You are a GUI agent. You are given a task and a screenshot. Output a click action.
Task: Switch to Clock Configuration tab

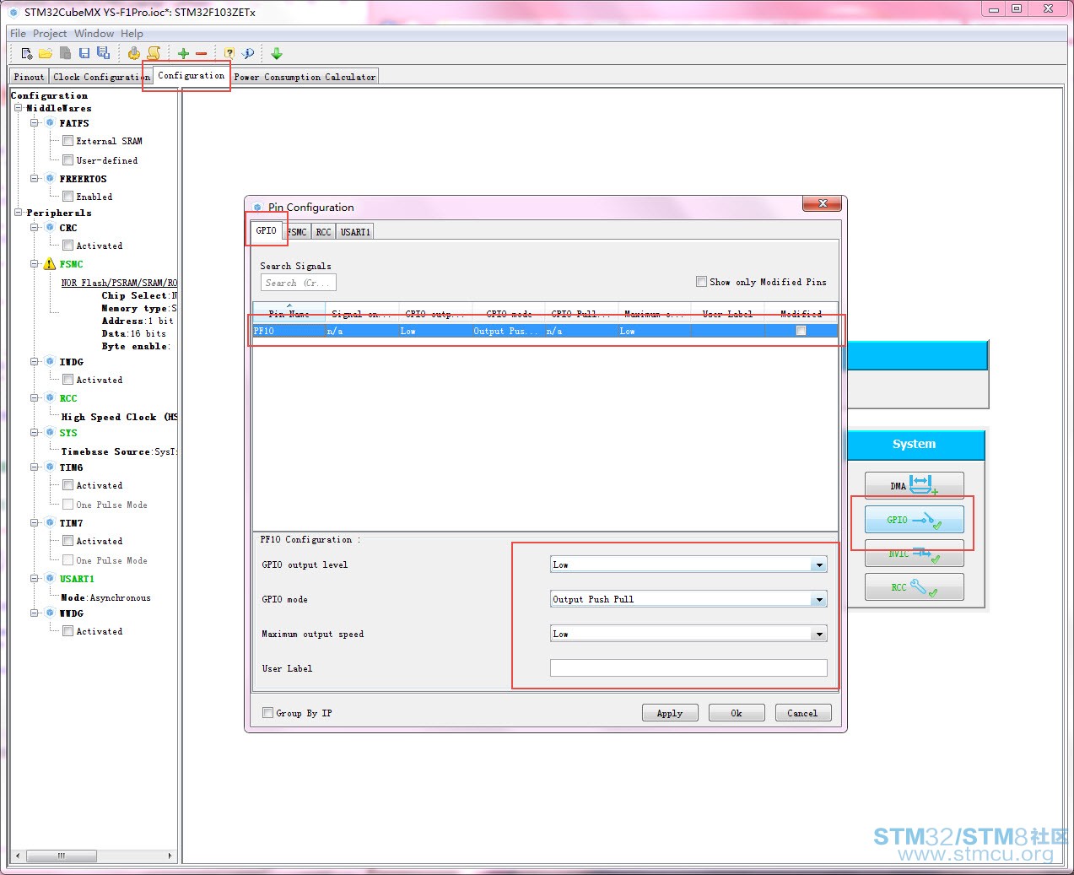[101, 77]
